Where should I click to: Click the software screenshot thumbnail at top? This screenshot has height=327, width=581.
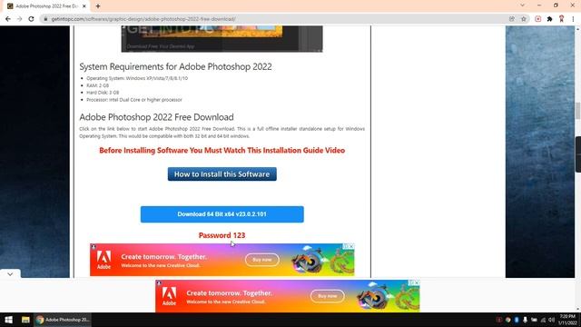tap(222, 39)
